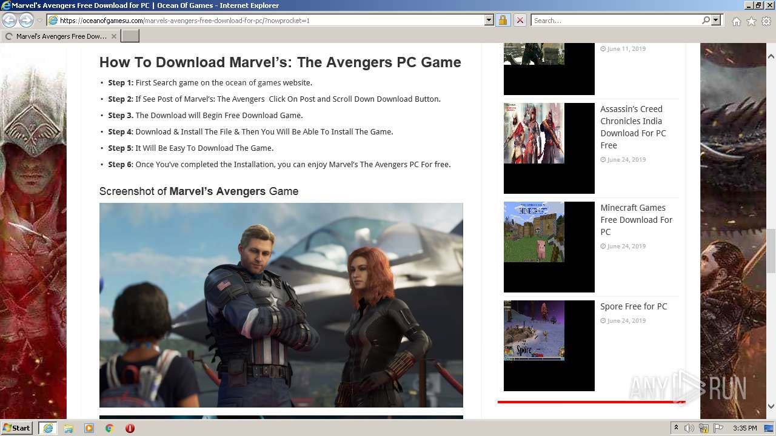Open the recent pages dropdown arrow
776x436 pixels.
[39, 21]
